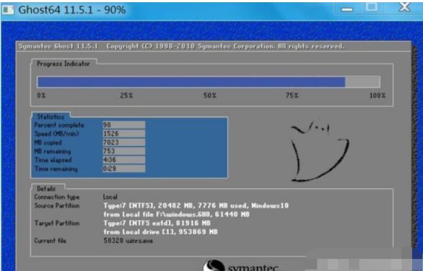
Task: Click the 'Time remaining' label
Action: [x=56, y=169]
